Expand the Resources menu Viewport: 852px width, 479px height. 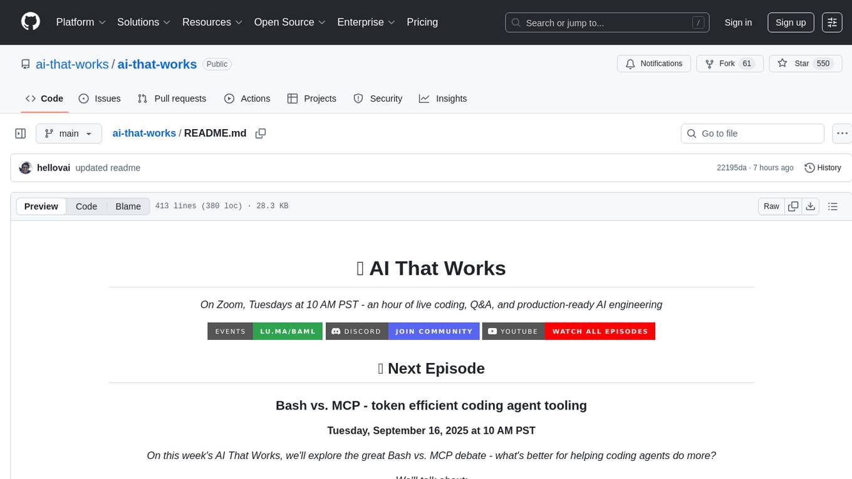pos(213,22)
